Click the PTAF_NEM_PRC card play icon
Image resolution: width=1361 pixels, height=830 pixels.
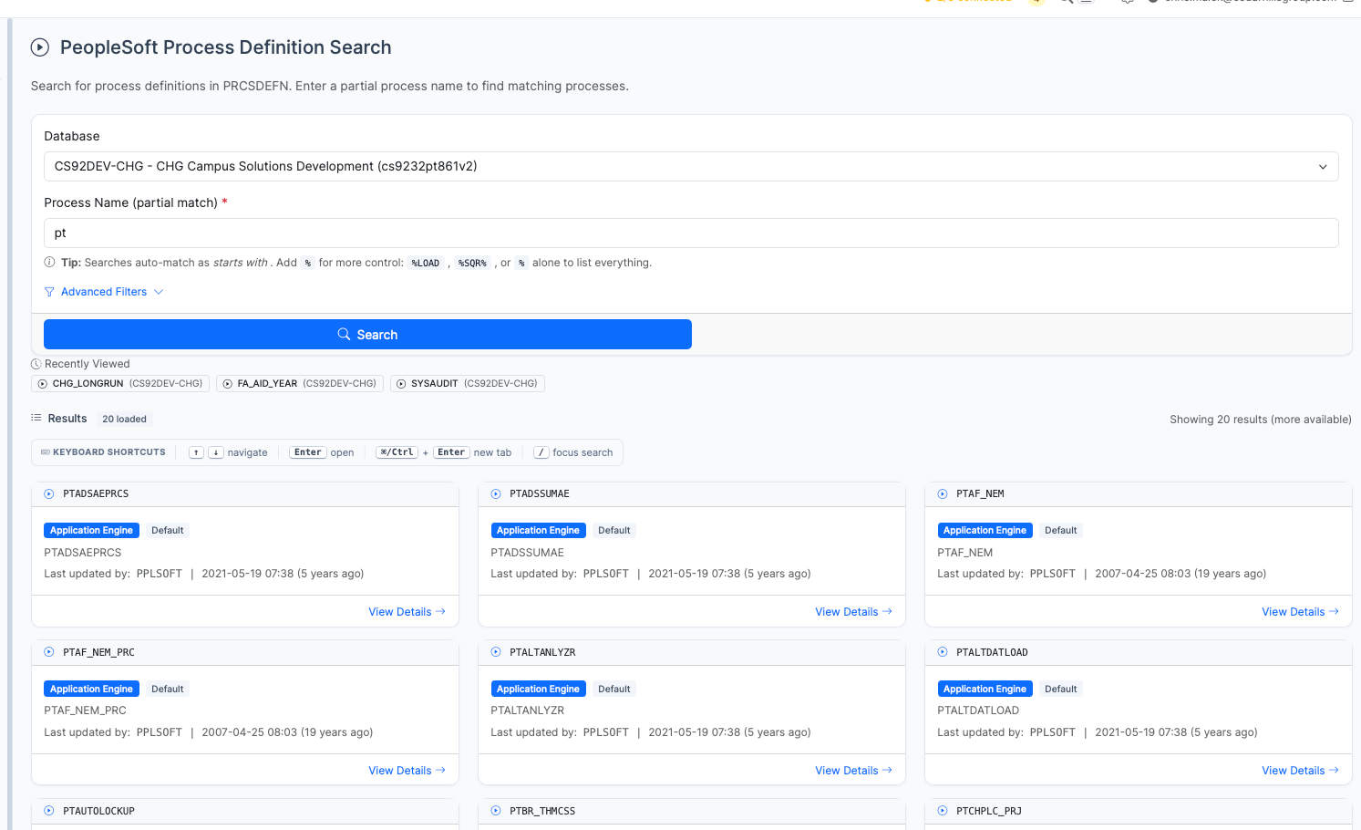tap(49, 652)
